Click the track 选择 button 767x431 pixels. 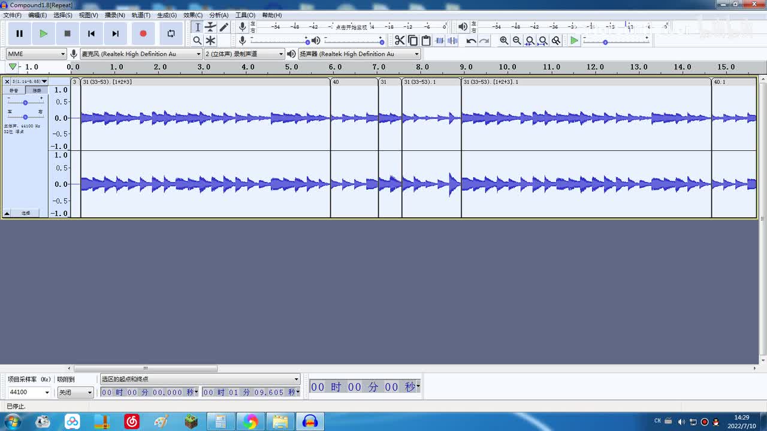pos(26,213)
